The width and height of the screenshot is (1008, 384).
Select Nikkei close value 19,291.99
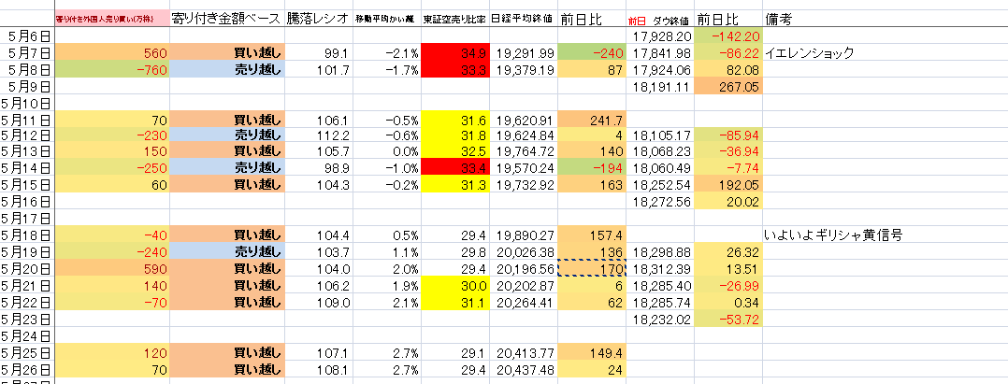tap(524, 53)
